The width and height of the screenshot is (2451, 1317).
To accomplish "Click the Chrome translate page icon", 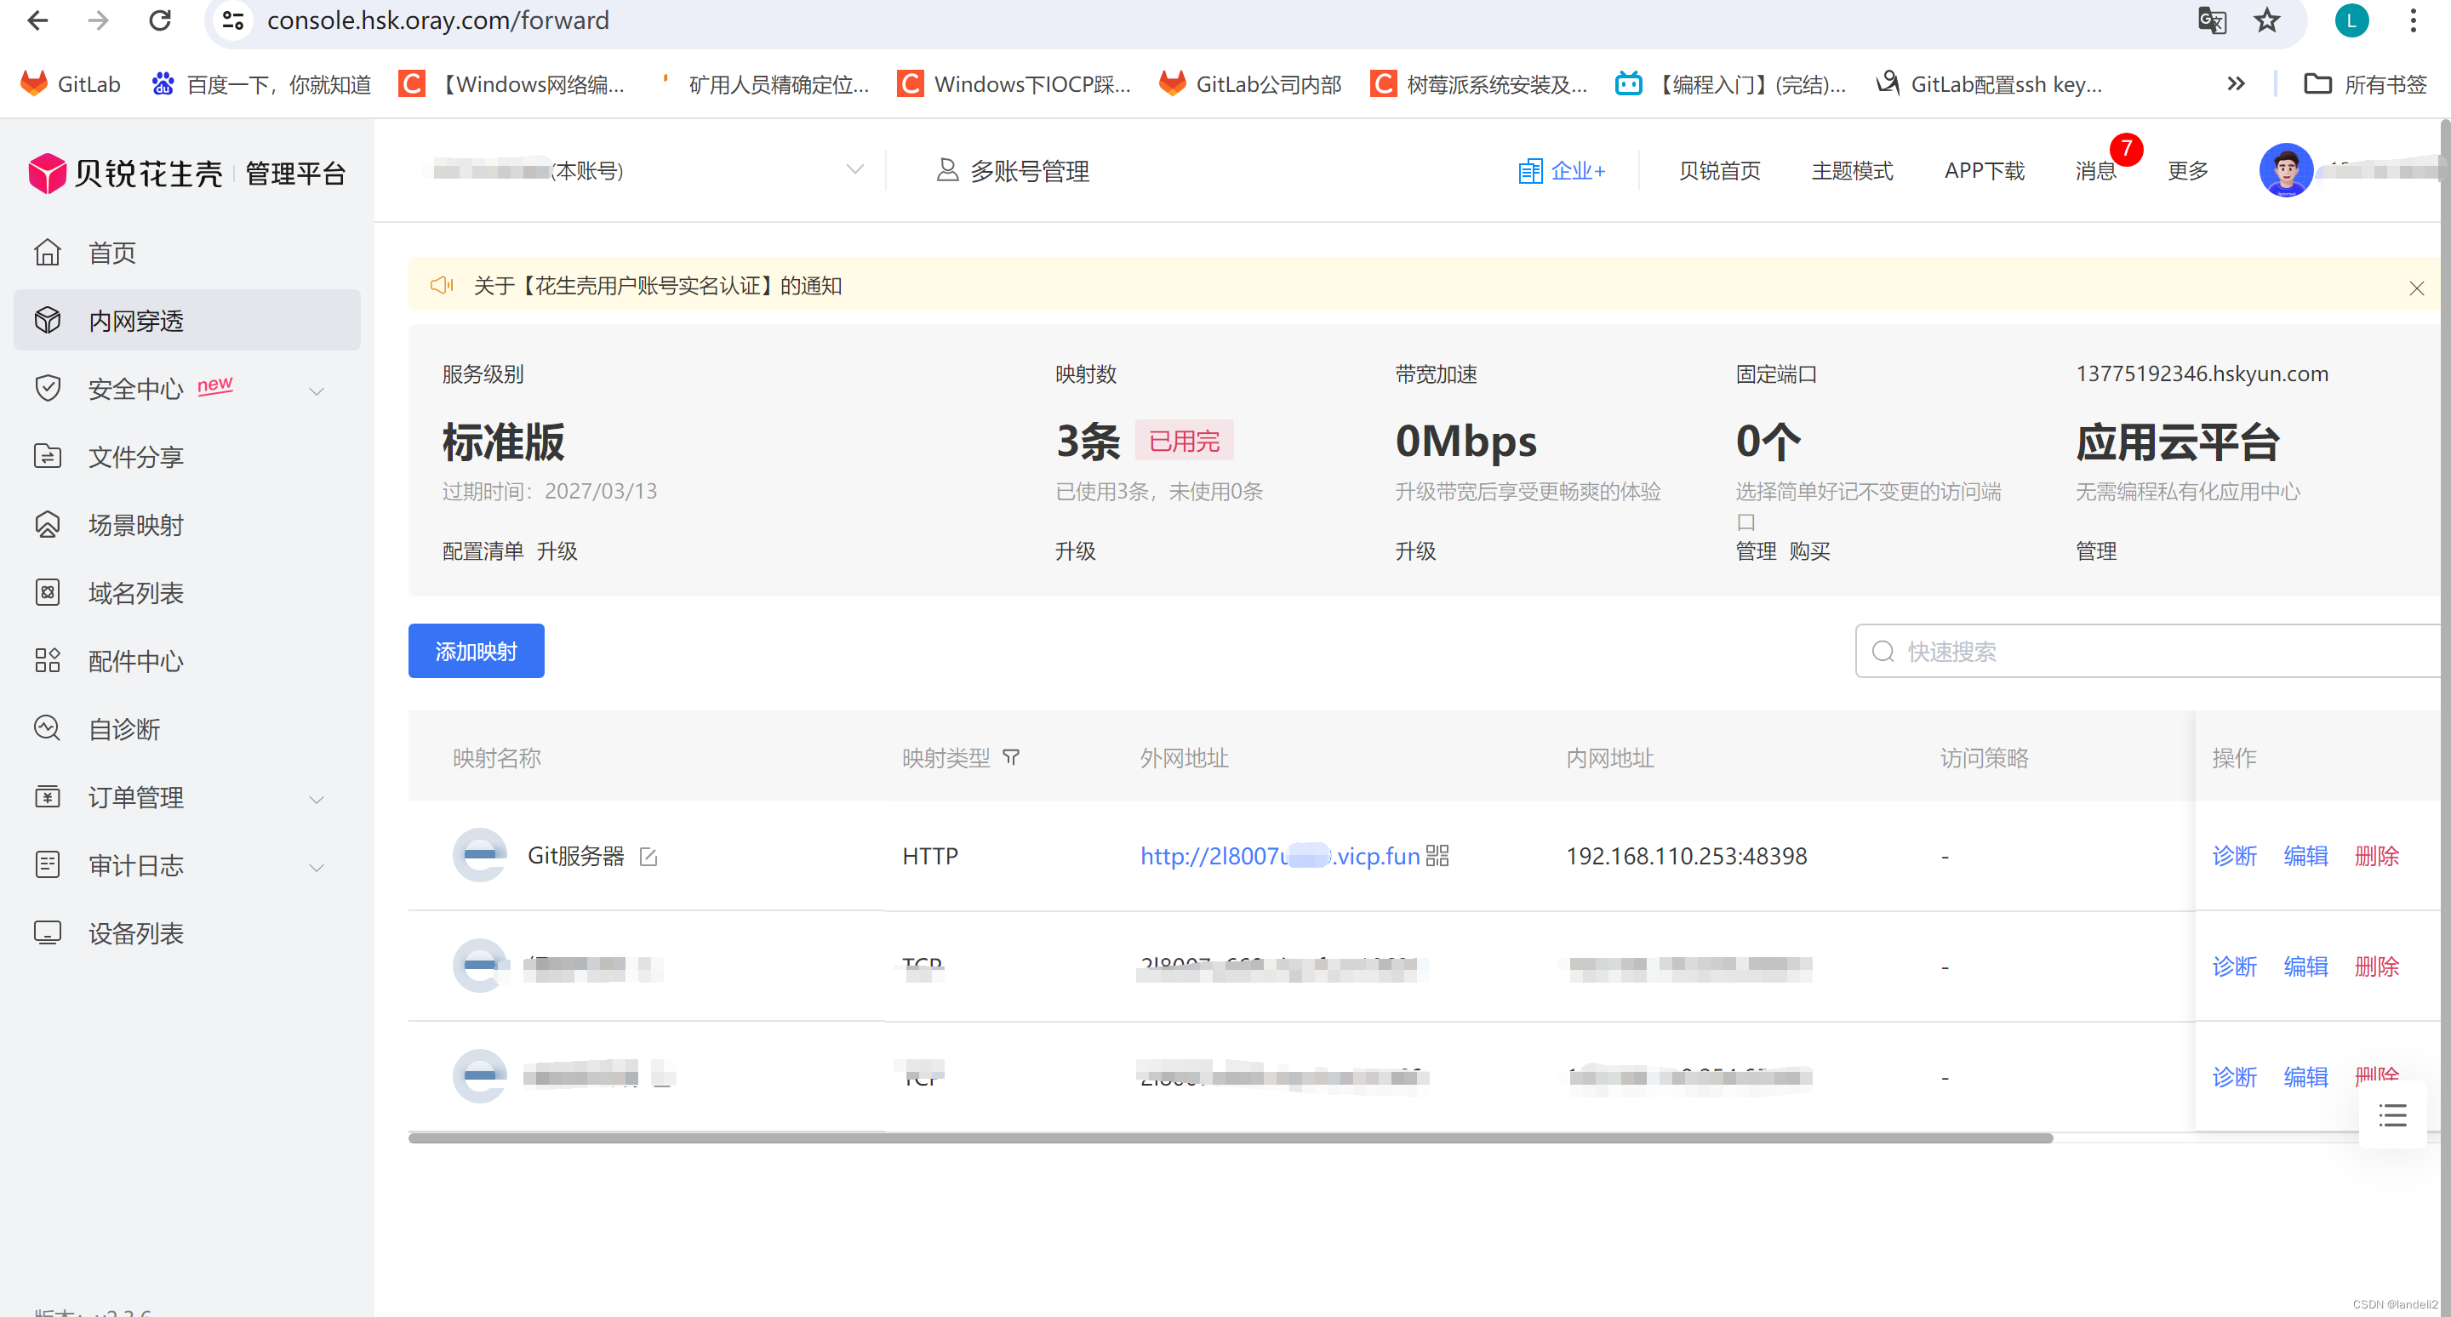I will click(x=2211, y=20).
